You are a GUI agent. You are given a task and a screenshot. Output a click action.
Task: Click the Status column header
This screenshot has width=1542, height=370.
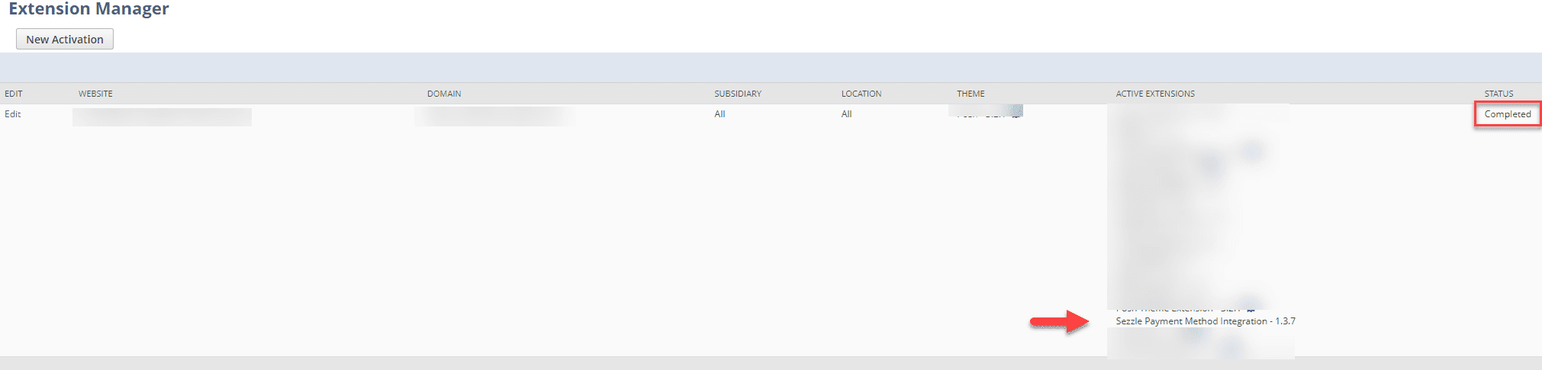[1499, 94]
